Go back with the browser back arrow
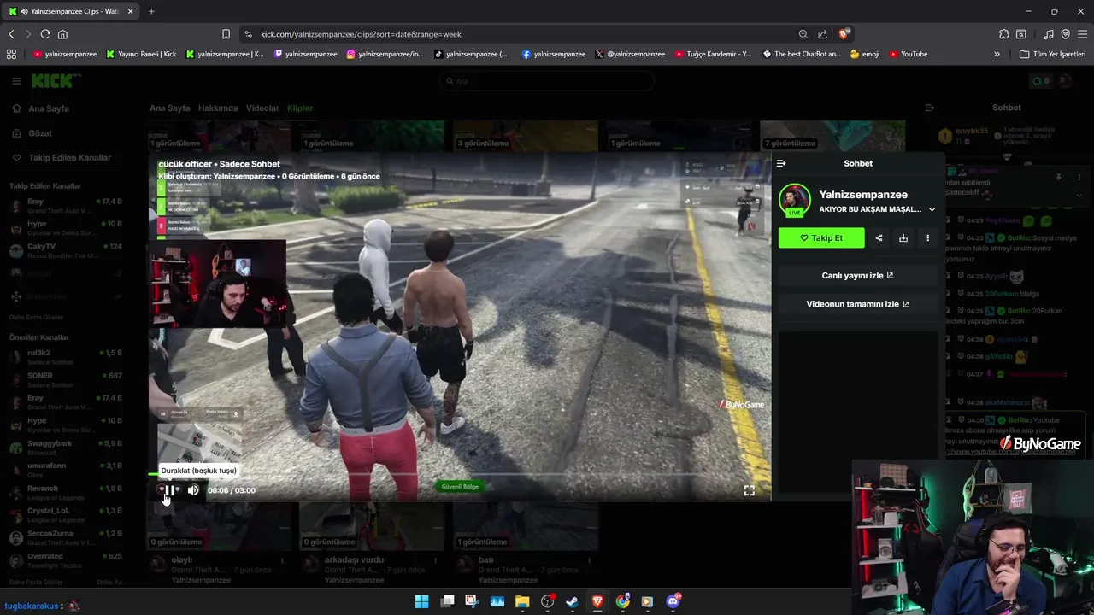 [11, 34]
